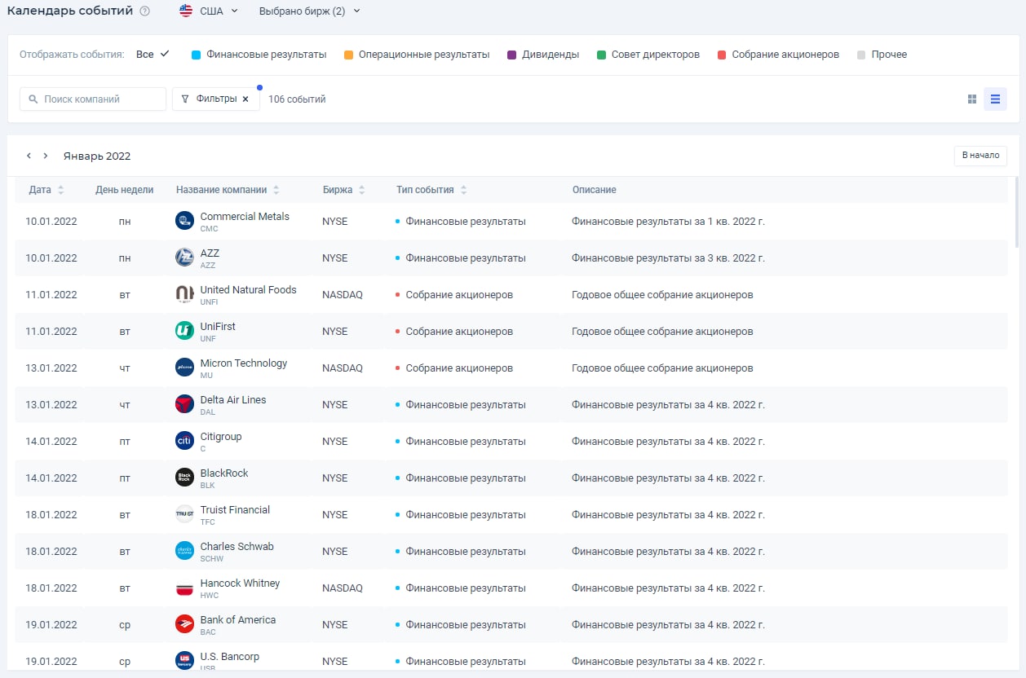Switch to list view icon
The width and height of the screenshot is (1026, 678).
tap(995, 99)
